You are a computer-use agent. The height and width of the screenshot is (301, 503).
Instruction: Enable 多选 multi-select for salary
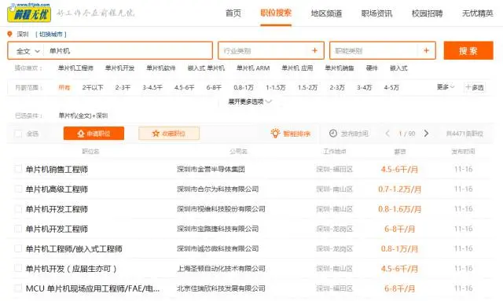[x=475, y=87]
